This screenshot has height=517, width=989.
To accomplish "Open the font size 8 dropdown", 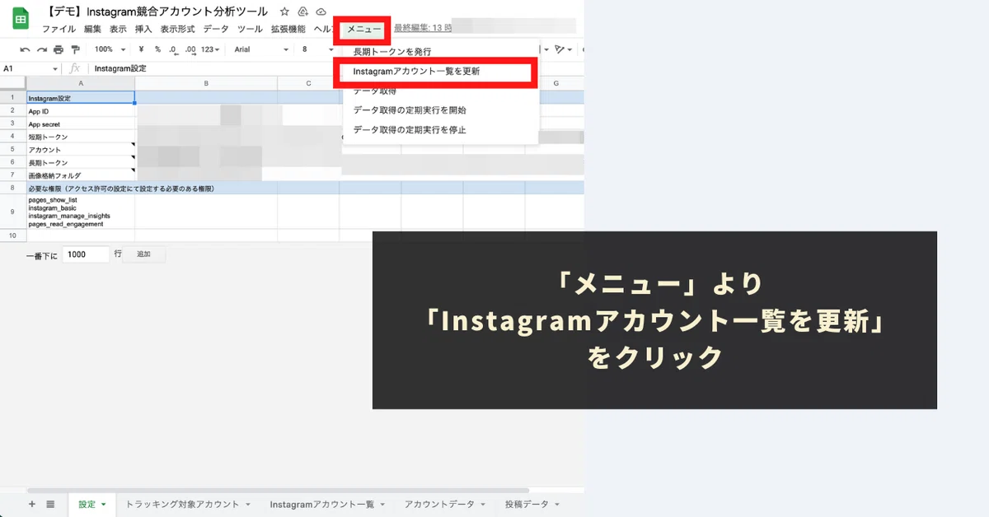I will [316, 49].
